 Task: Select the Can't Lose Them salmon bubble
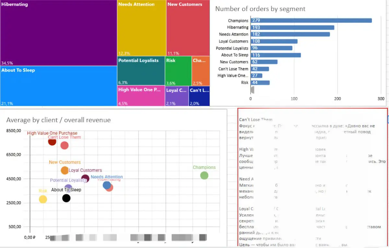(x=65, y=146)
